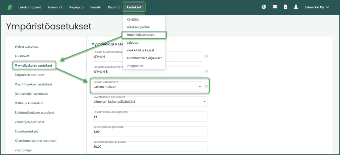Click info icon beside Laskun numeron kaava

point(206,56)
